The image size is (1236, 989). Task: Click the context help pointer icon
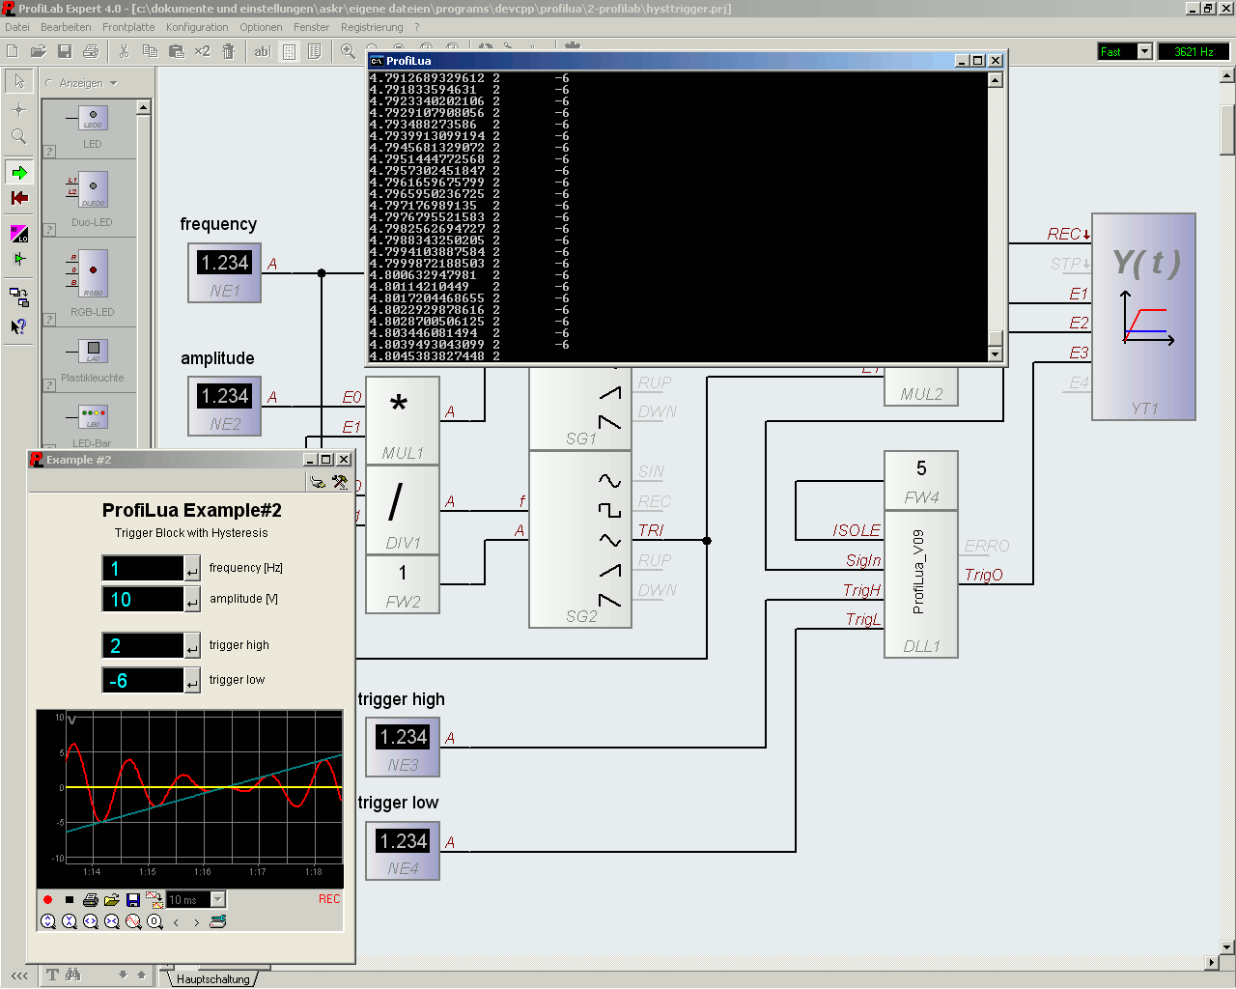coord(19,325)
